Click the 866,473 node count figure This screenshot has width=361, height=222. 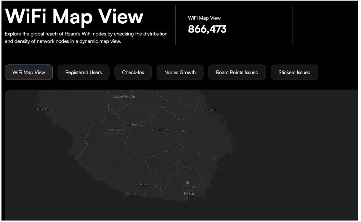point(207,29)
